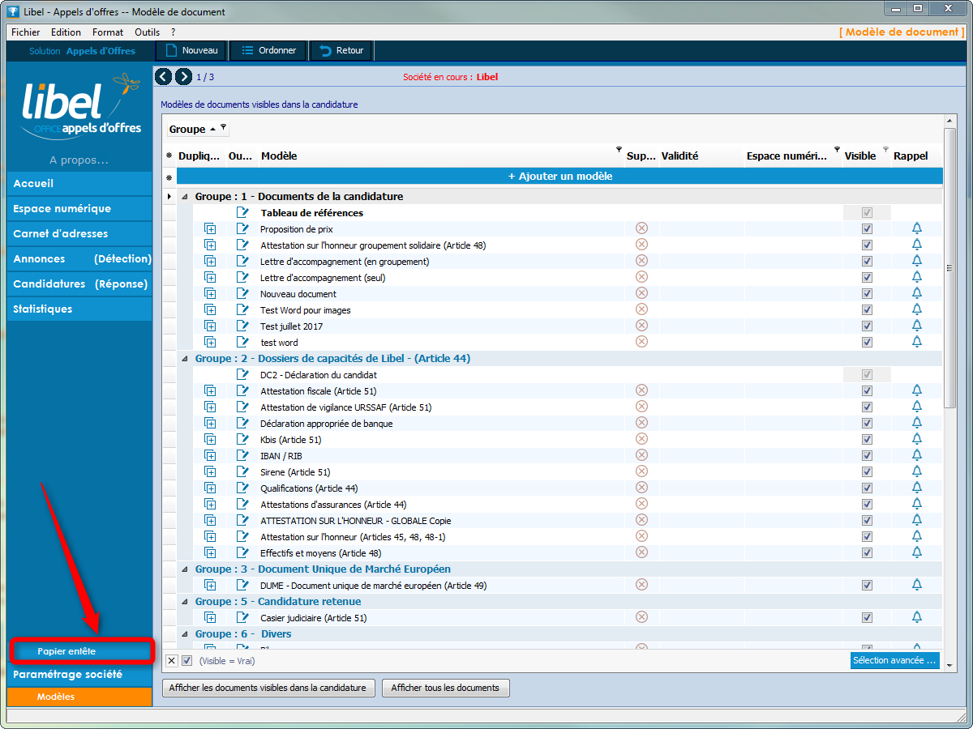This screenshot has width=973, height=729.
Task: Click Retour toolbar button
Action: [x=341, y=50]
